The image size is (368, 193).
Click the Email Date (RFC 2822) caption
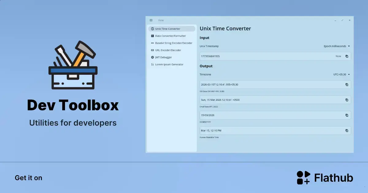pyautogui.click(x=209, y=107)
